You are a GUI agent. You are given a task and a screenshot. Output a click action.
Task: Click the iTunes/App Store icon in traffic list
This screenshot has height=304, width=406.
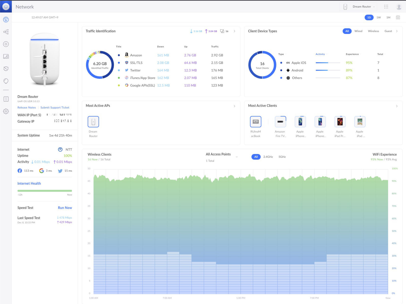point(126,78)
